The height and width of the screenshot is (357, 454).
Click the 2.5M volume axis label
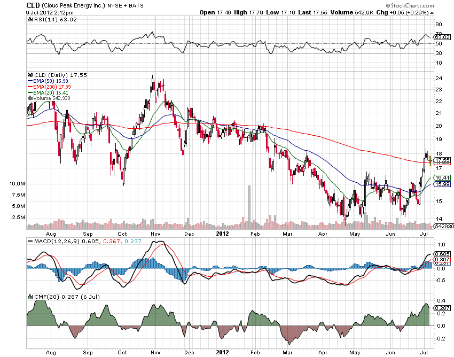(19, 218)
